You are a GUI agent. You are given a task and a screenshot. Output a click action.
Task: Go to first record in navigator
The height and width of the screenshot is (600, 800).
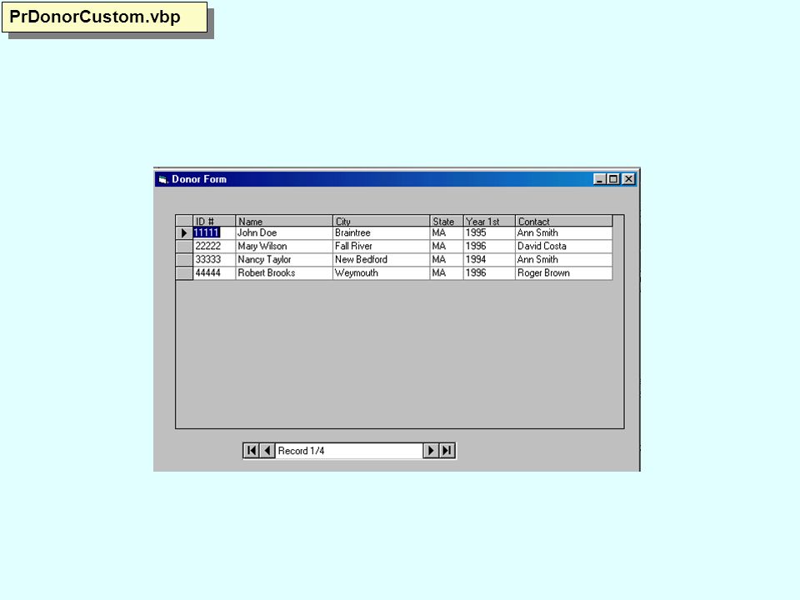(x=251, y=451)
